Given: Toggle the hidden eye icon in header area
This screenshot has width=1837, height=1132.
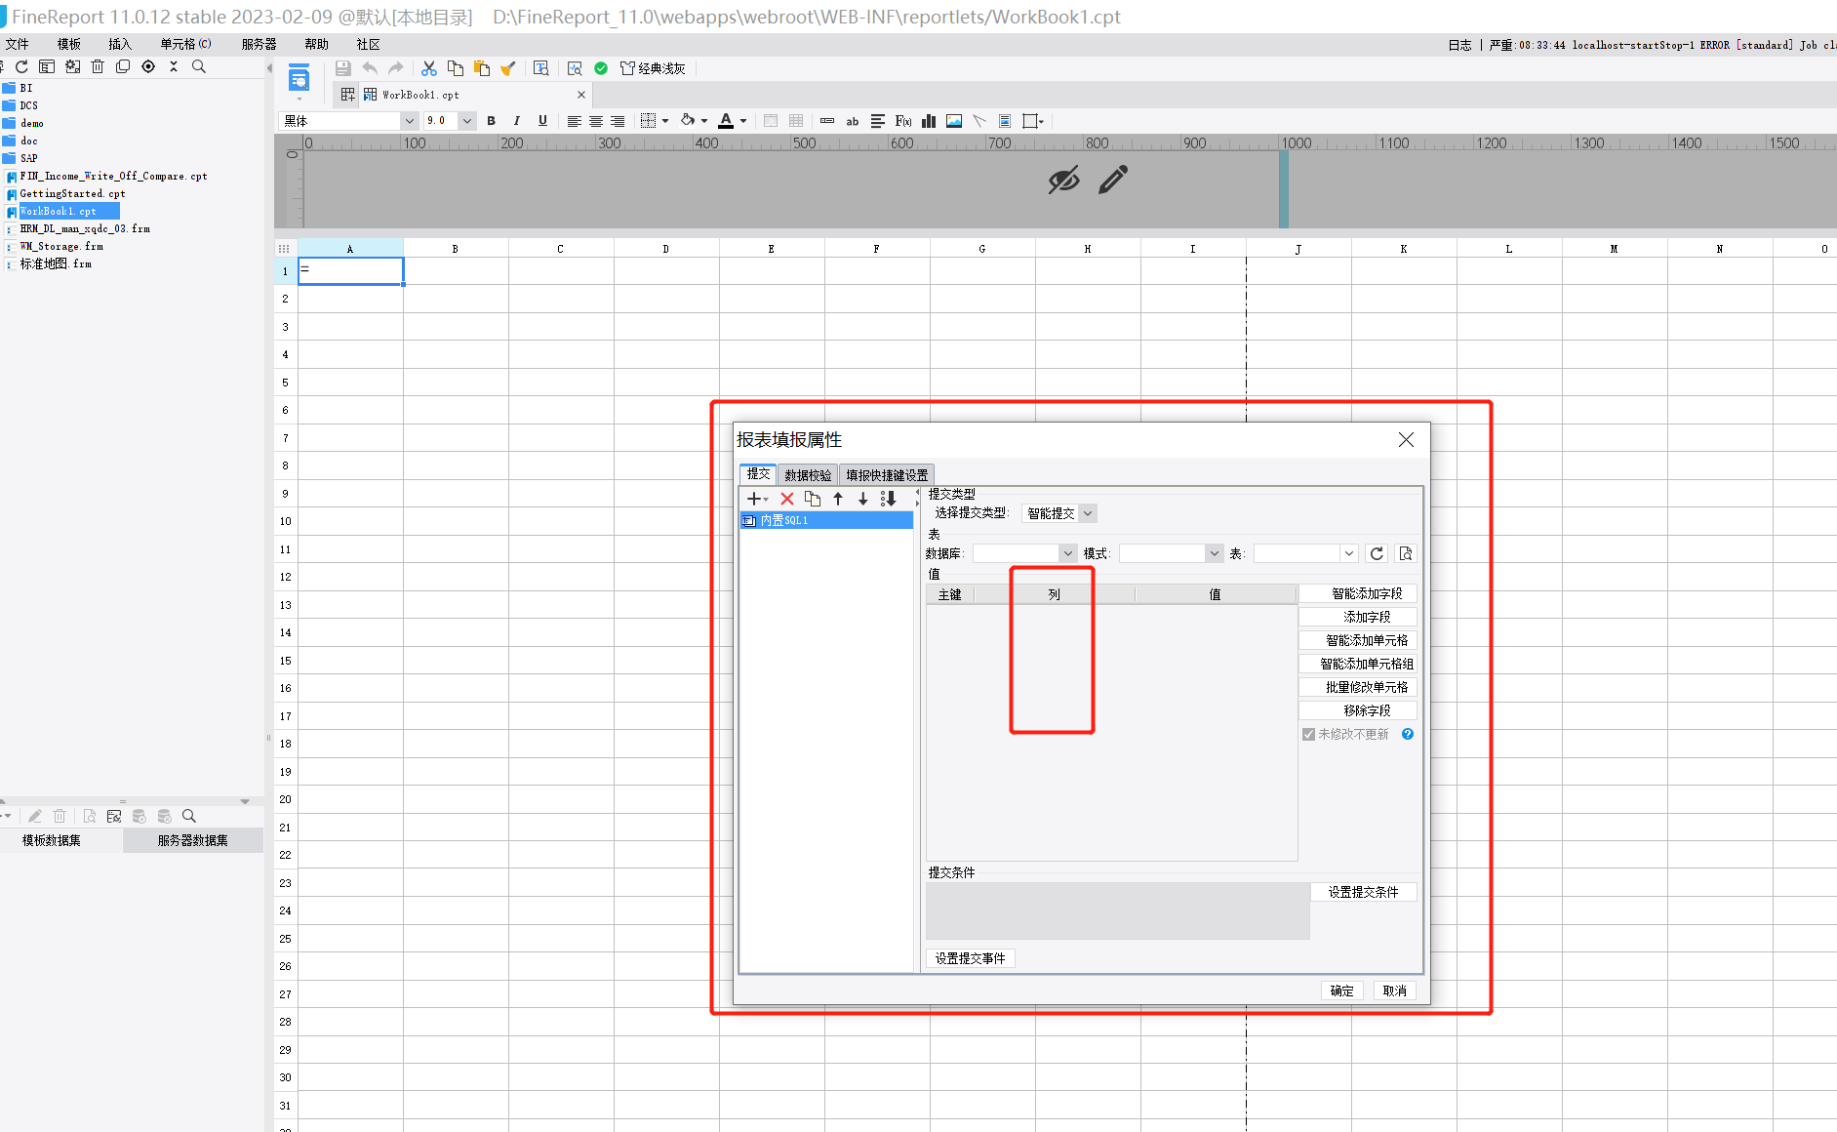Looking at the screenshot, I should pos(1063,180).
